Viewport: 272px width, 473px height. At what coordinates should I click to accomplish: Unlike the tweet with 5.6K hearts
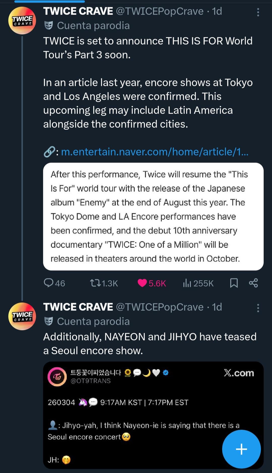click(x=142, y=283)
